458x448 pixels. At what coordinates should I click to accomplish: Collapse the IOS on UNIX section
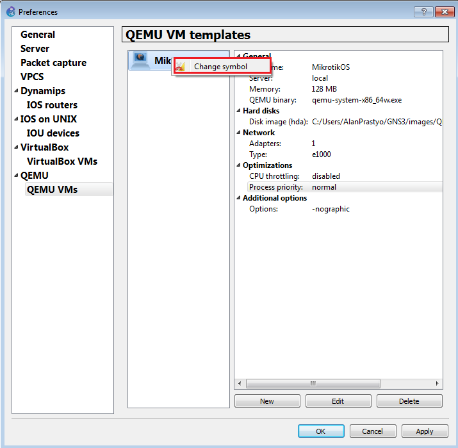click(x=17, y=119)
